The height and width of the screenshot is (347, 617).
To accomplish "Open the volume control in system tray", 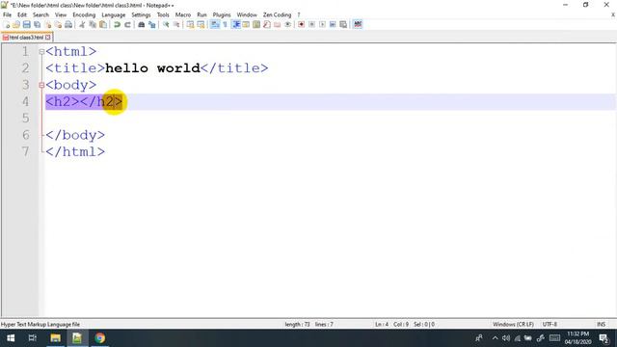I will click(506, 338).
